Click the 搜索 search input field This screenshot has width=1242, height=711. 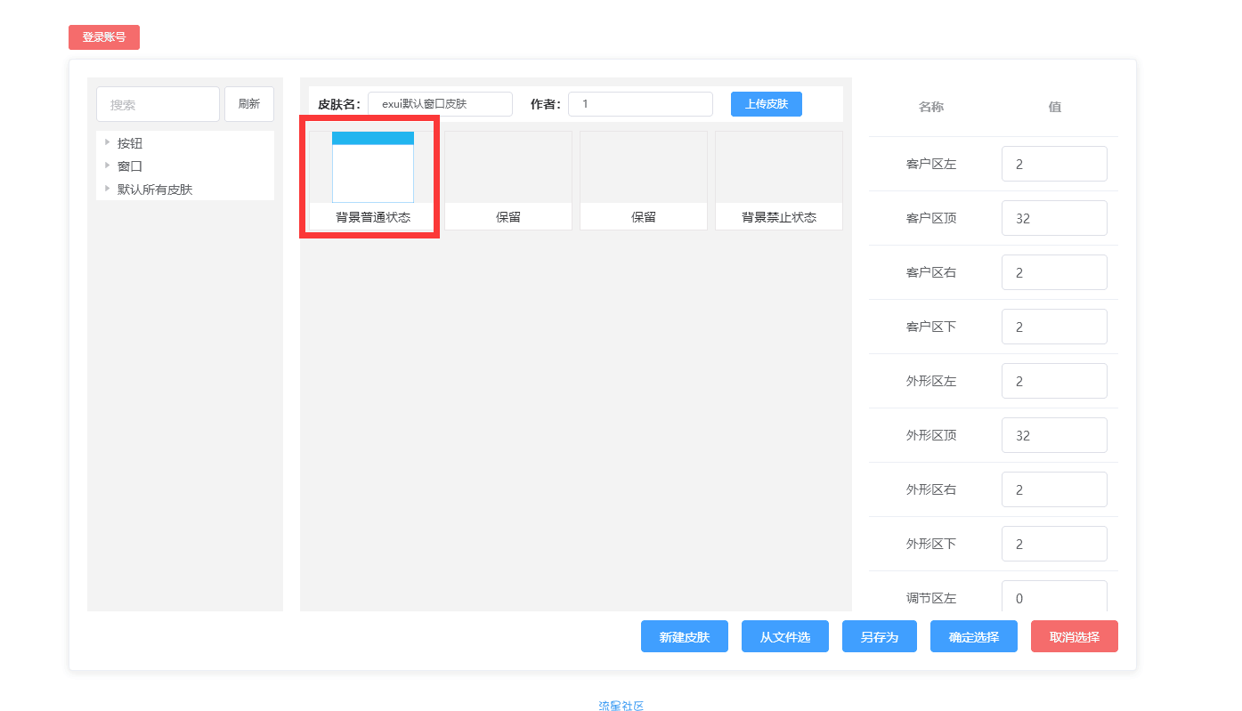point(158,104)
